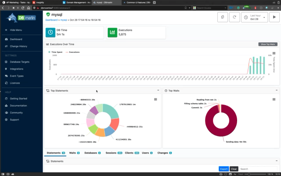The width and height of the screenshot is (281, 176).
Task: Switch to the Waits tab
Action: pyautogui.click(x=73, y=153)
